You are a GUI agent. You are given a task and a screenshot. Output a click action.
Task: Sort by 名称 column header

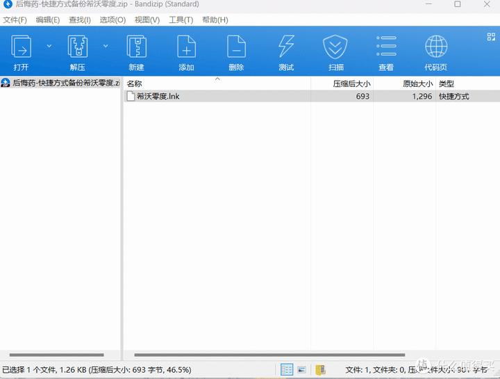(x=217, y=83)
